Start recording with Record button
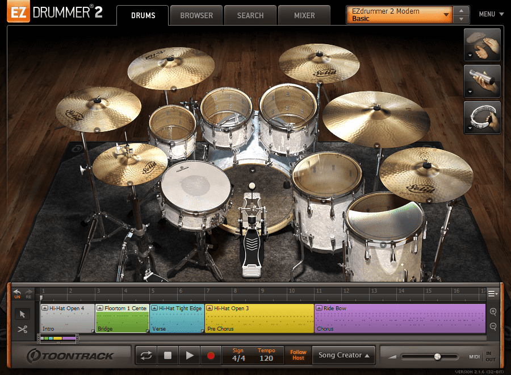Screen dimensions: 511x375 [x=211, y=355]
